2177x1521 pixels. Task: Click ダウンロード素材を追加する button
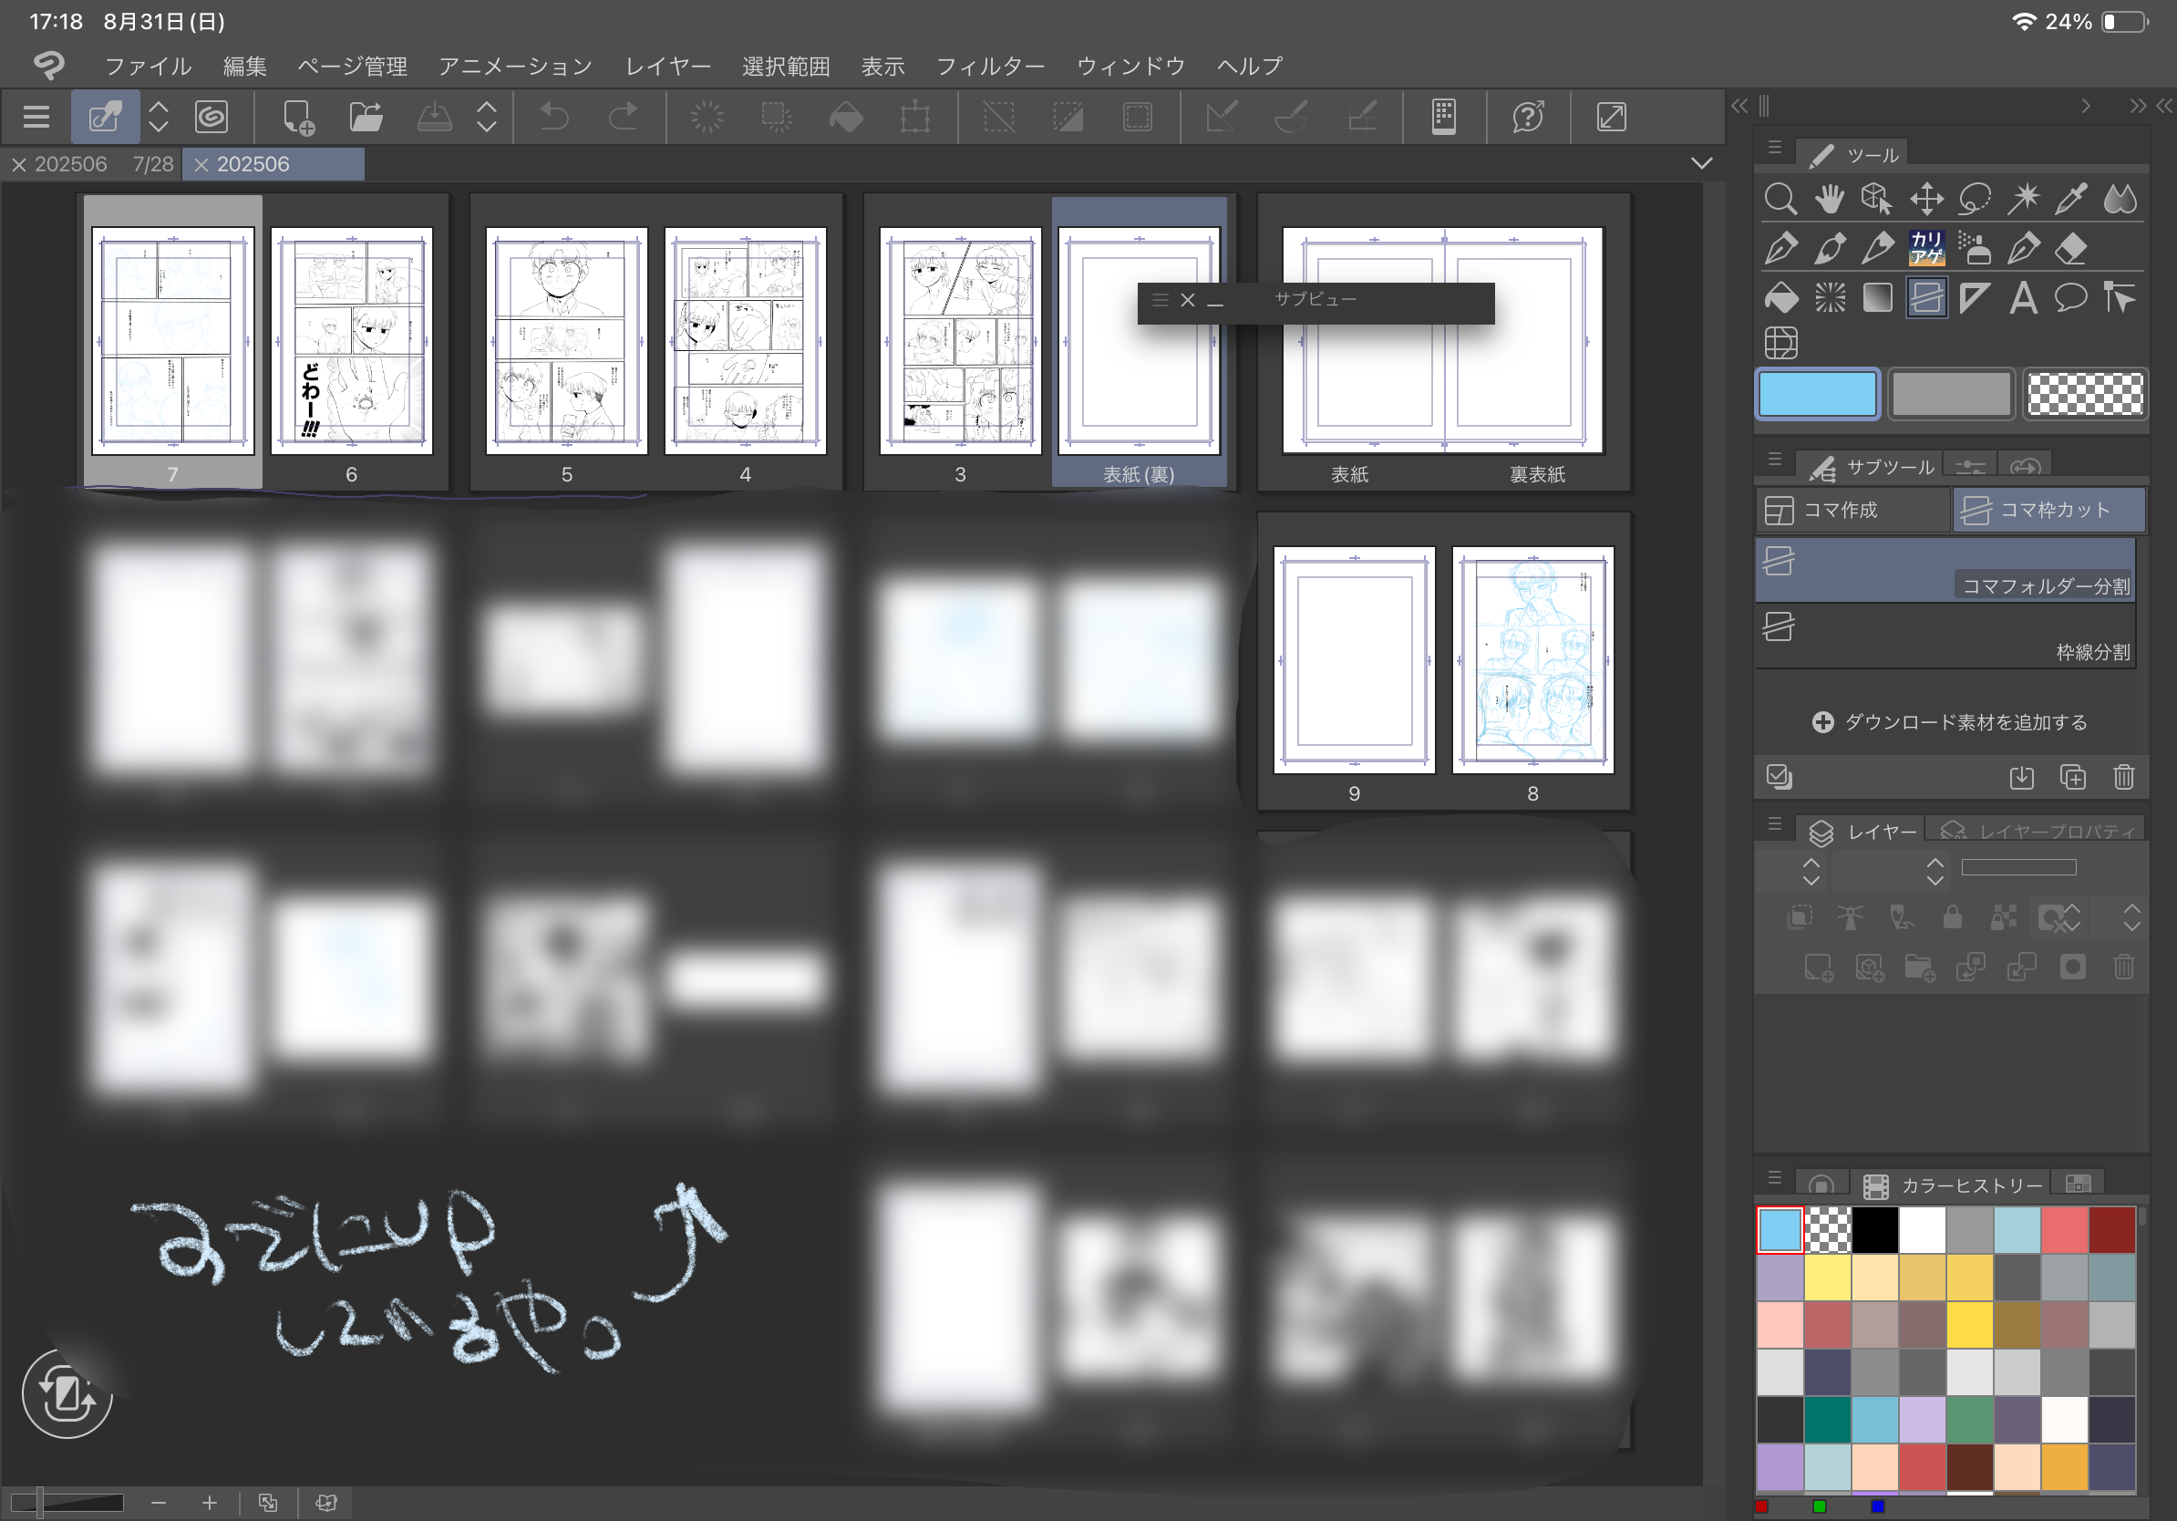coord(1948,722)
